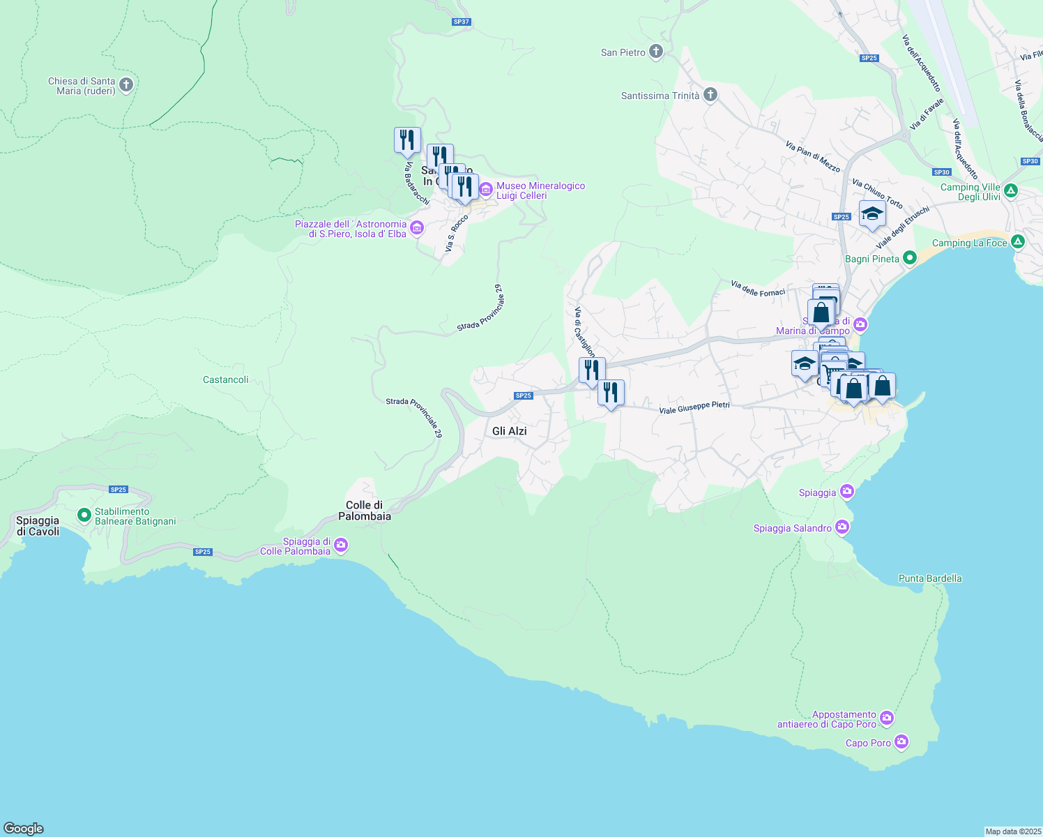The height and width of the screenshot is (837, 1043).
Task: Click the Via S. Rocco street label
Action: tap(457, 234)
